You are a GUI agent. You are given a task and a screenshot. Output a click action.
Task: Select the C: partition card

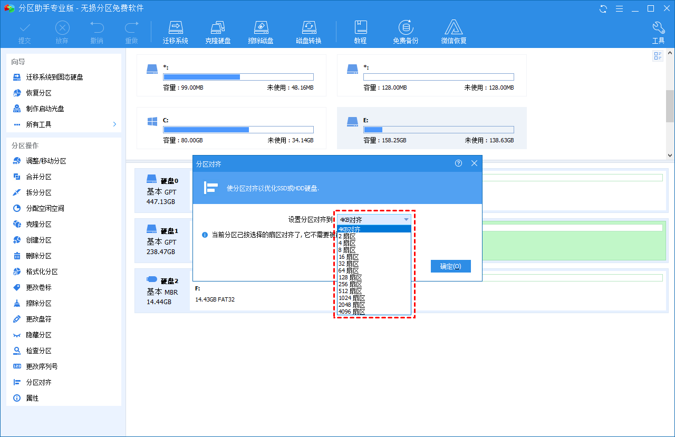231,128
